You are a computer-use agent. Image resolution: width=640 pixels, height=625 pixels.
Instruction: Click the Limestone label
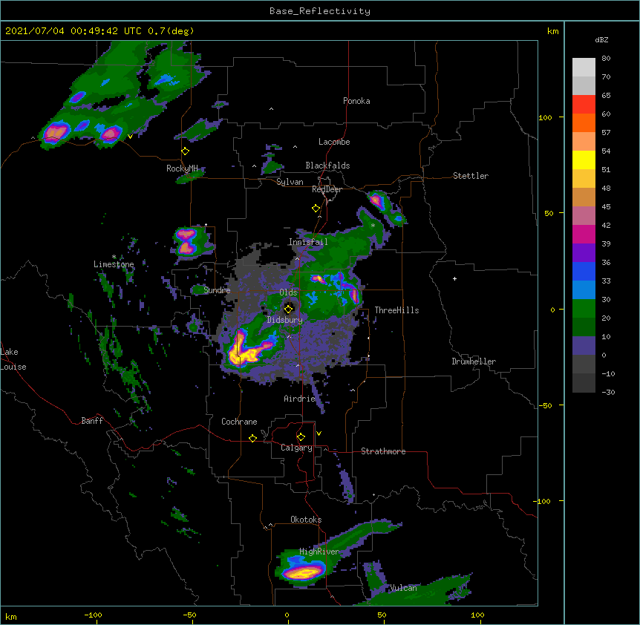click(x=114, y=264)
